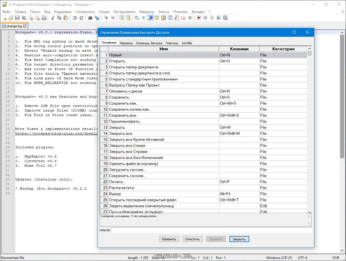The image size is (346, 261).
Task: Open the Scintilla tab
Action: (x=187, y=43)
